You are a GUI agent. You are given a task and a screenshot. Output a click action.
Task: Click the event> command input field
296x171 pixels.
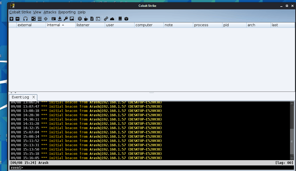tap(152, 168)
